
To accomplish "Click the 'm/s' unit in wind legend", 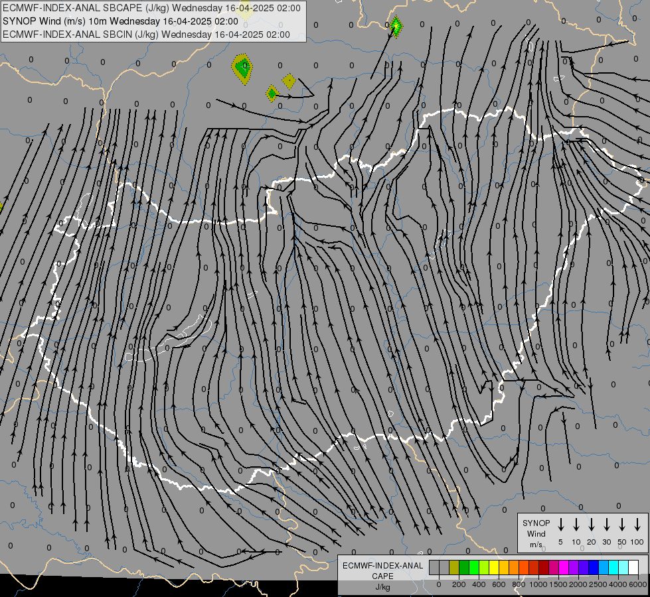I will [x=536, y=545].
